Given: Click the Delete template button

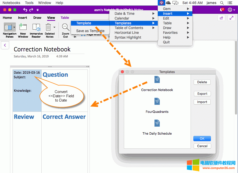Looking at the screenshot, I should [202, 82].
